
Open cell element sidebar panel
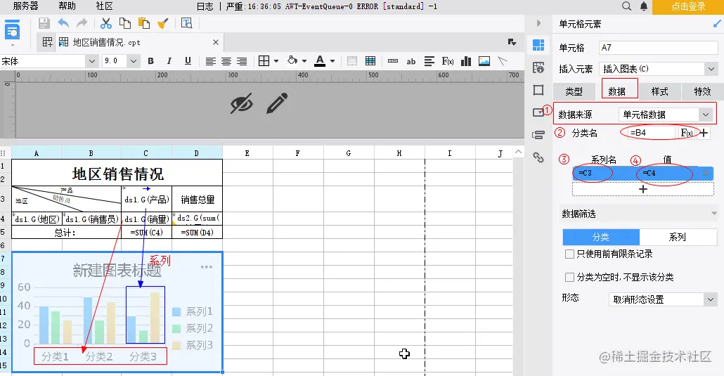pyautogui.click(x=538, y=45)
